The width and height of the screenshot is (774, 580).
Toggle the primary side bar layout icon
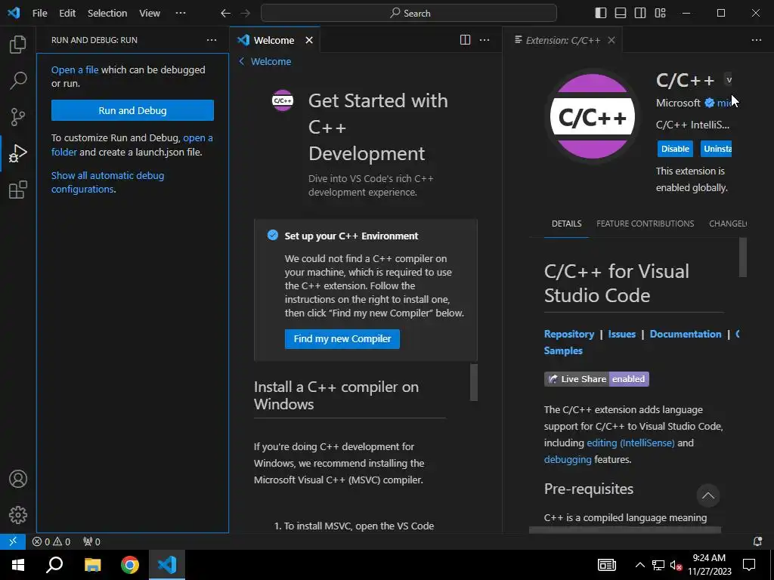[x=601, y=14]
